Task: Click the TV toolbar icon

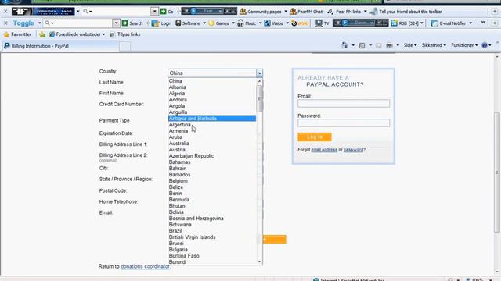Action: 322,23
